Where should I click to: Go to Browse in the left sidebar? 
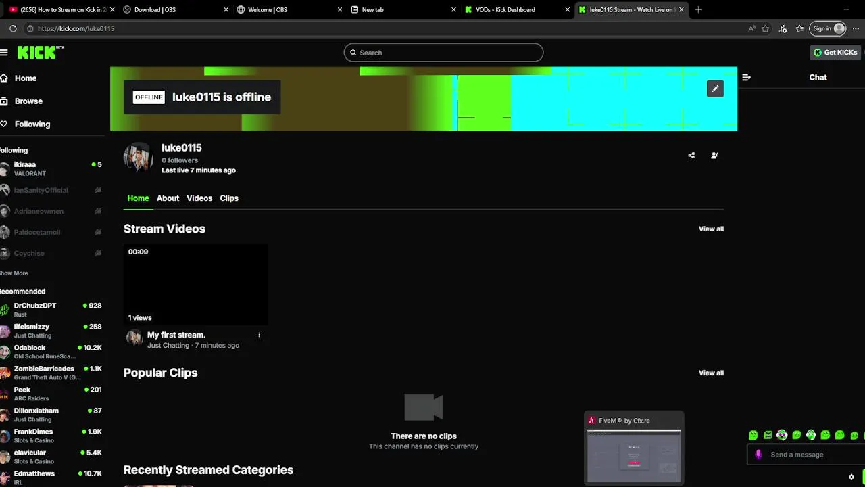click(x=28, y=101)
